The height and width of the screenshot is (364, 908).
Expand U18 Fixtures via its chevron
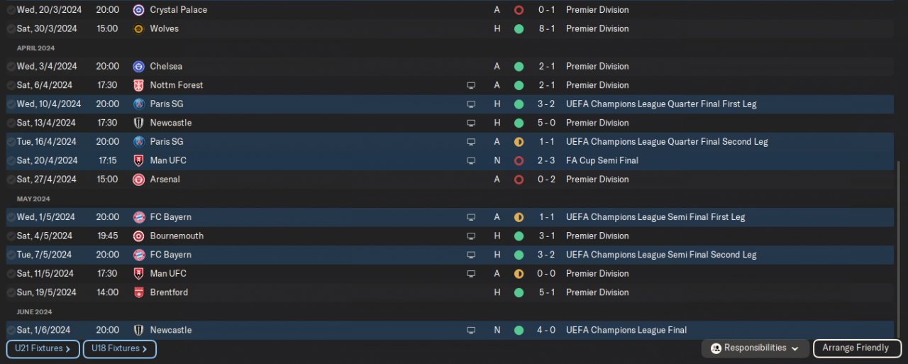point(145,349)
